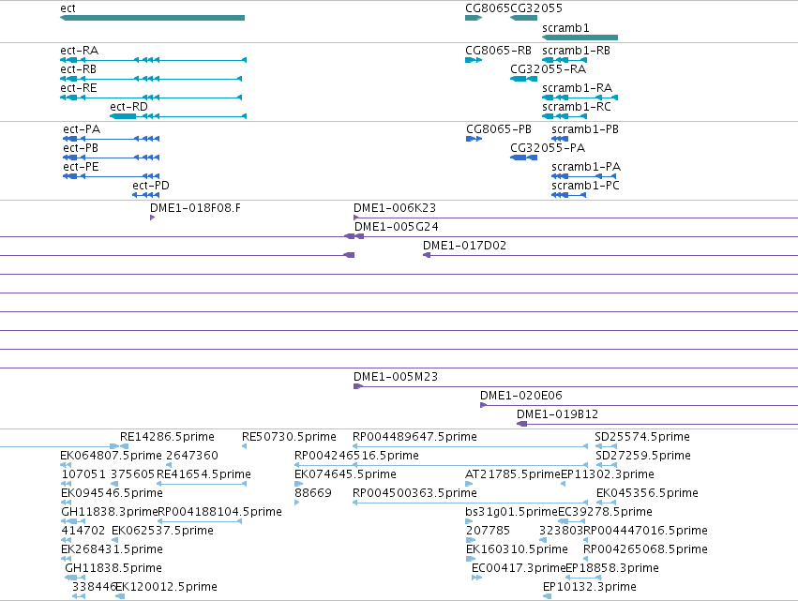
Task: Select the EK074645.5prime EST label
Action: (x=346, y=474)
